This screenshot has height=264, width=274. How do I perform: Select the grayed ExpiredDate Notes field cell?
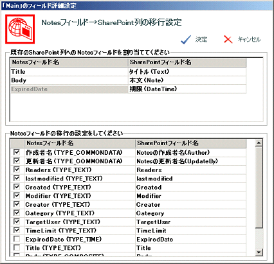click(69, 89)
